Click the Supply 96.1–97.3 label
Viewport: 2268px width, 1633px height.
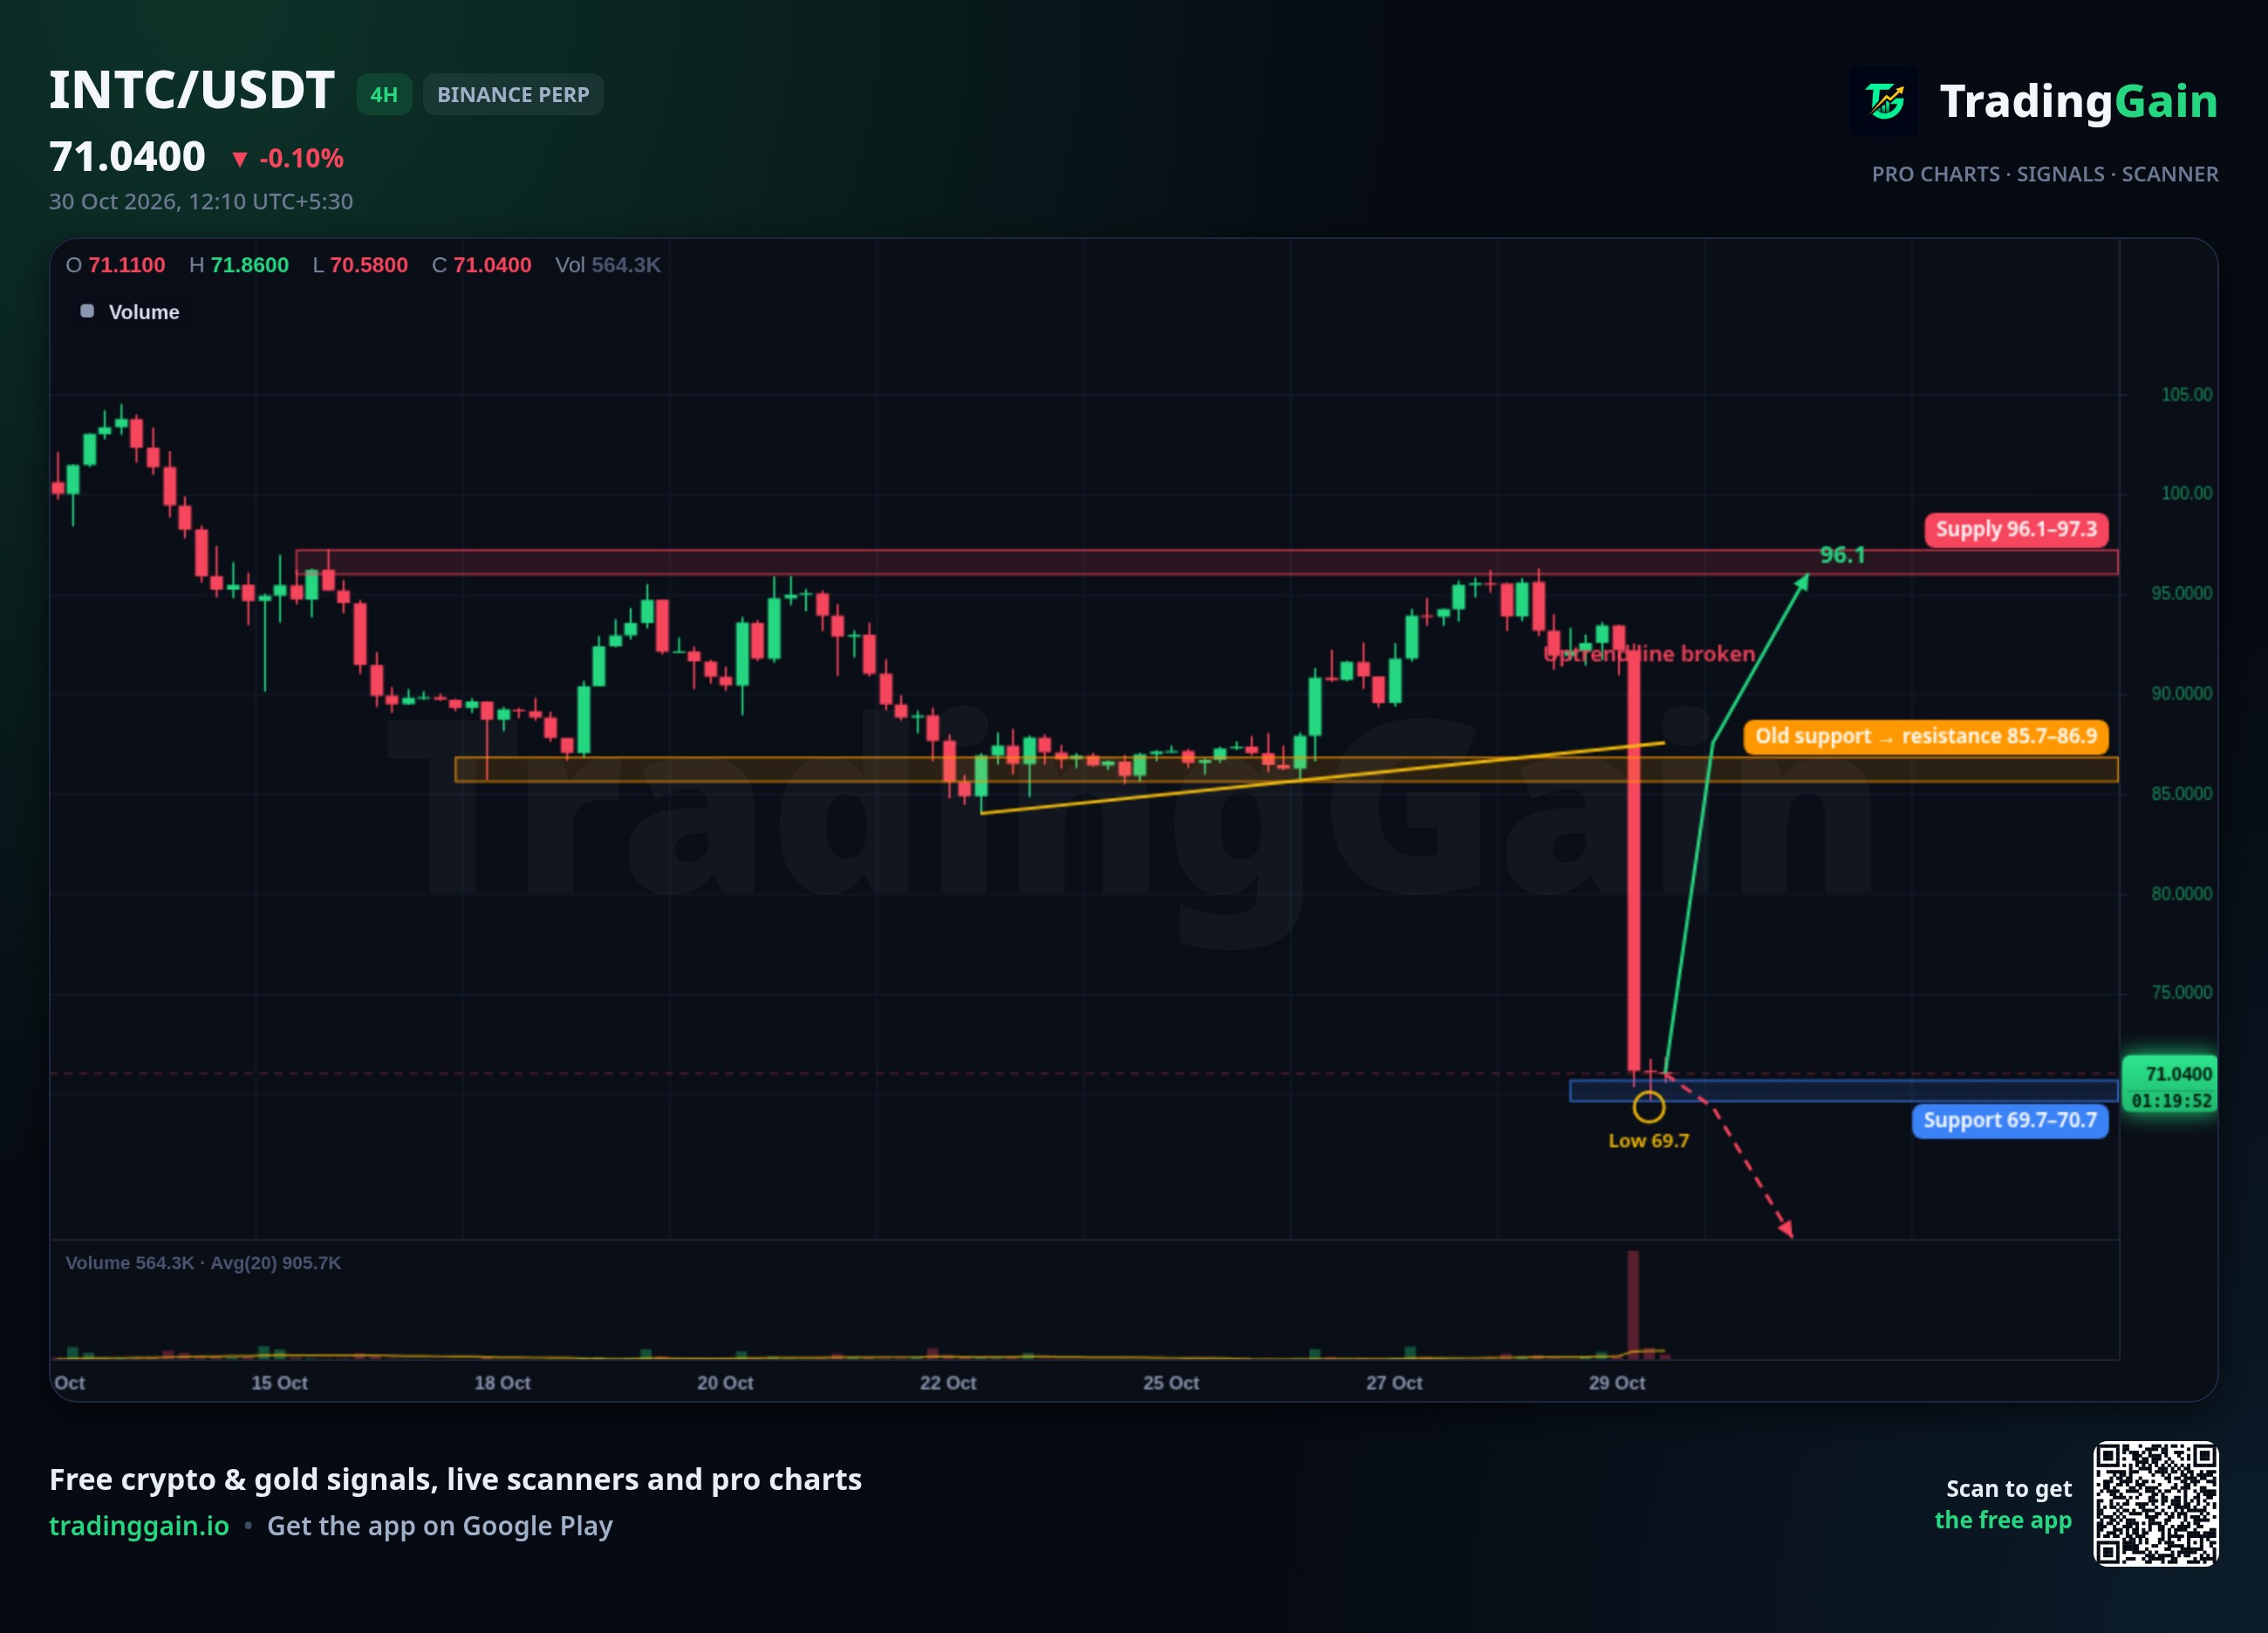2016,529
